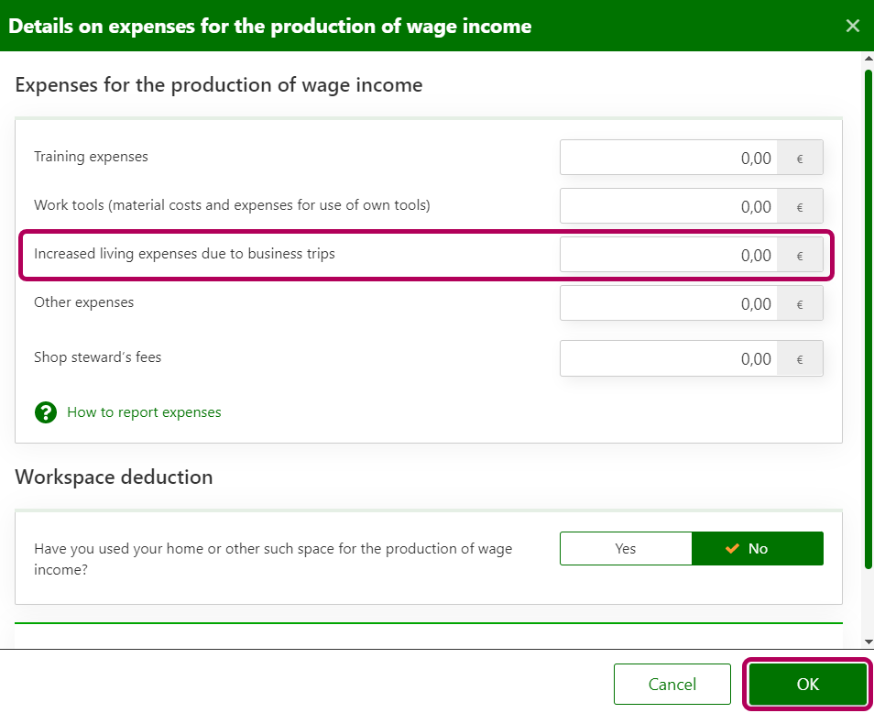This screenshot has height=713, width=874.
Task: Select No for workspace deduction
Action: coord(758,549)
